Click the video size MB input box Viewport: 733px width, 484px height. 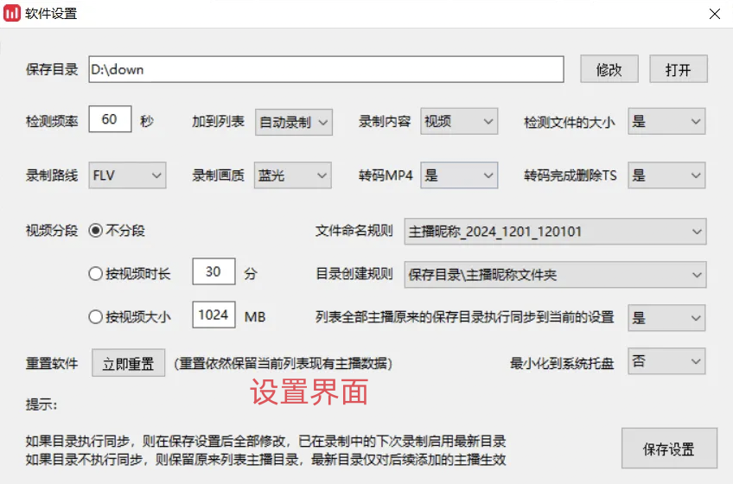tap(214, 315)
